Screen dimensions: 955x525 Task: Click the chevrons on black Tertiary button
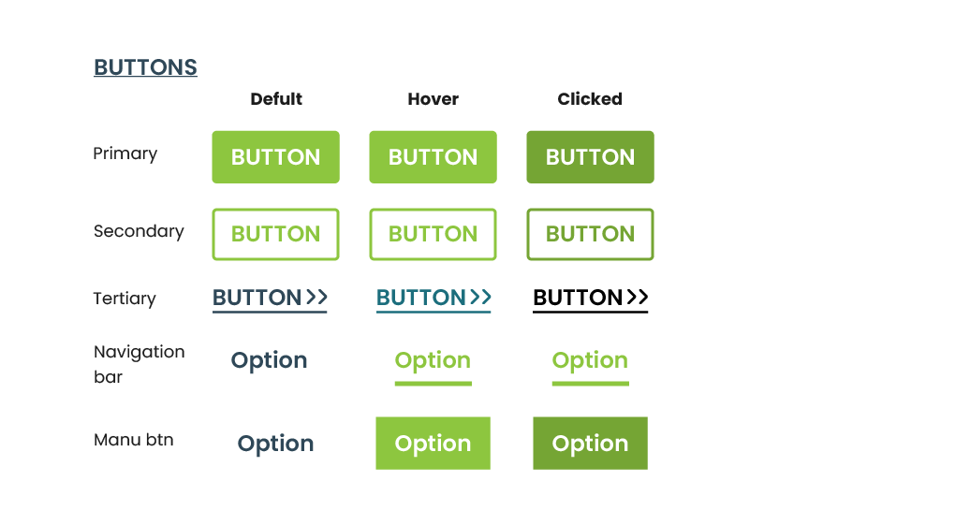[638, 298]
